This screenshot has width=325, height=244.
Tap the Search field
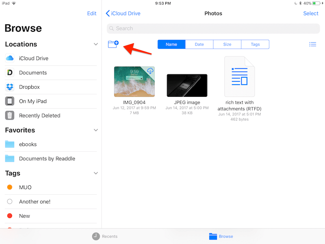click(x=213, y=28)
